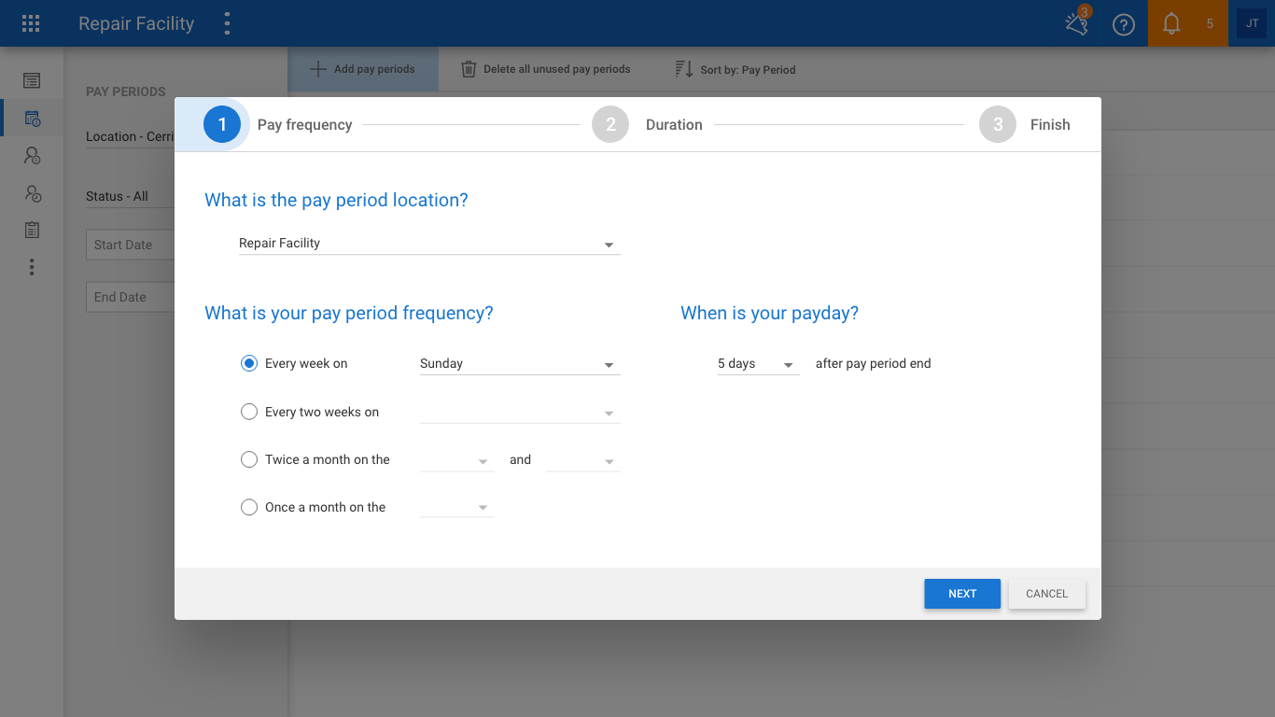Pick the Once a month on the option
The width and height of the screenshot is (1275, 717).
click(249, 507)
